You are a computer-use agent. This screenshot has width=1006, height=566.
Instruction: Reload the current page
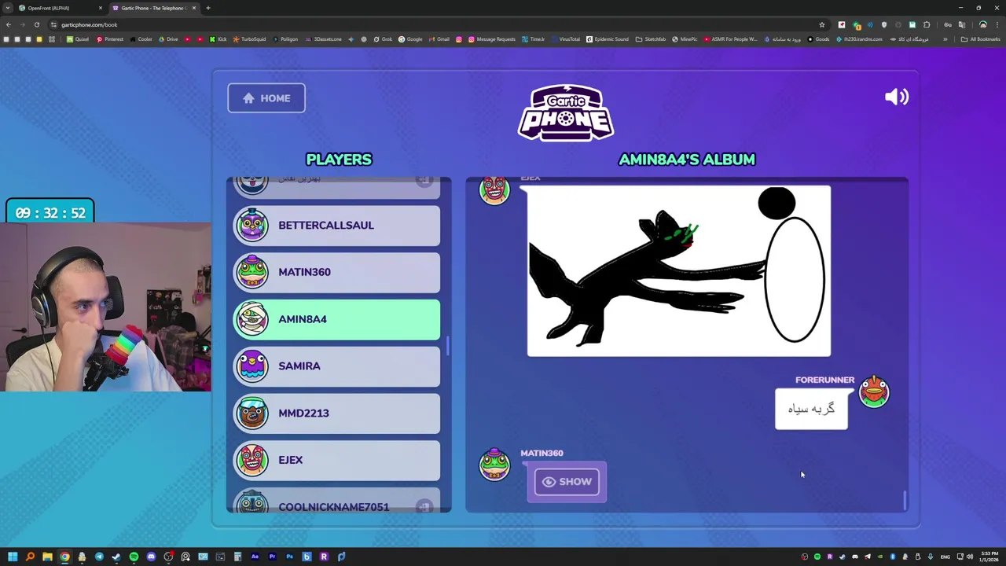(36, 24)
